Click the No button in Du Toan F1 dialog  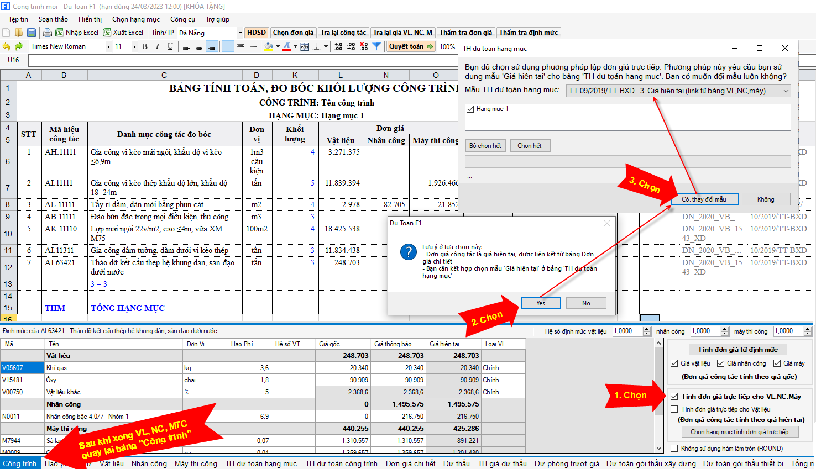[586, 303]
